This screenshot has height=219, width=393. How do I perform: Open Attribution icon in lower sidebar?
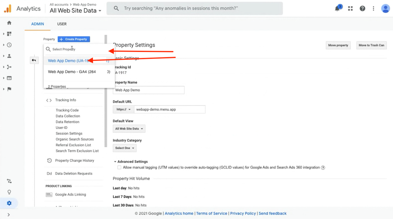tap(9, 181)
